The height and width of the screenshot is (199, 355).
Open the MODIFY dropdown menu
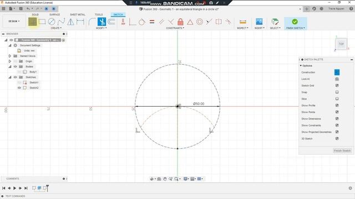coord(101,28)
